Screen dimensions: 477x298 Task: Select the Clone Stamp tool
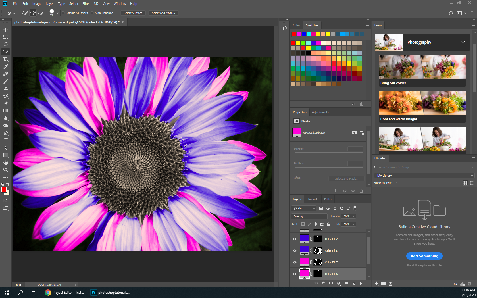(x=6, y=89)
